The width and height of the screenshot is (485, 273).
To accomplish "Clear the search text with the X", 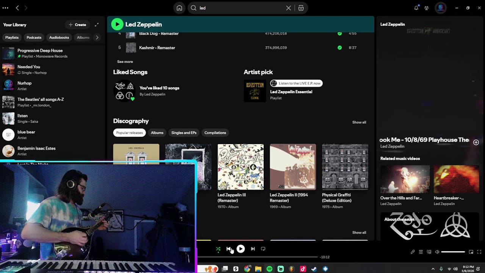I will coord(289,8).
